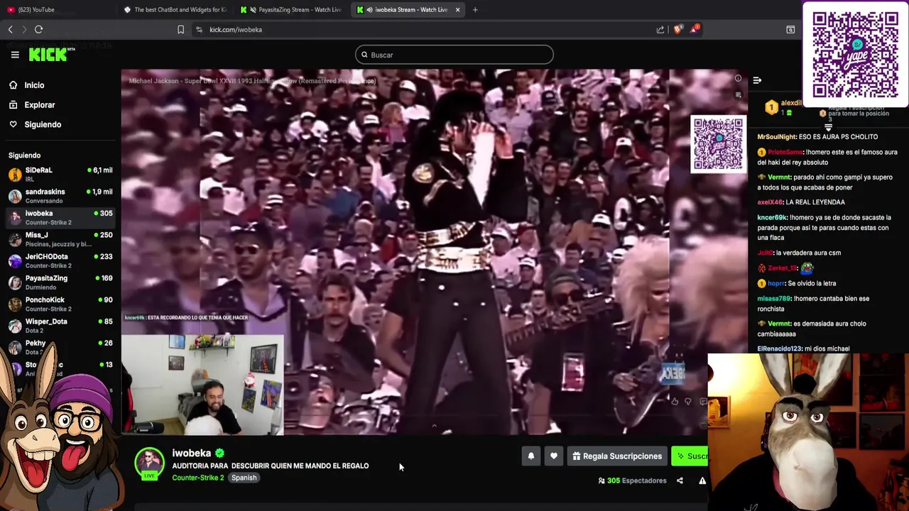The height and width of the screenshot is (511, 909).
Task: Open a new browser tab with plus
Action: (475, 9)
